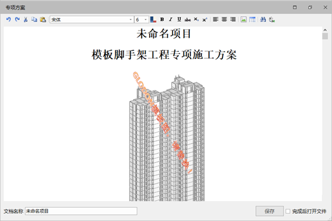Click the undo arrow icon
The image size is (332, 221).
coord(8,19)
